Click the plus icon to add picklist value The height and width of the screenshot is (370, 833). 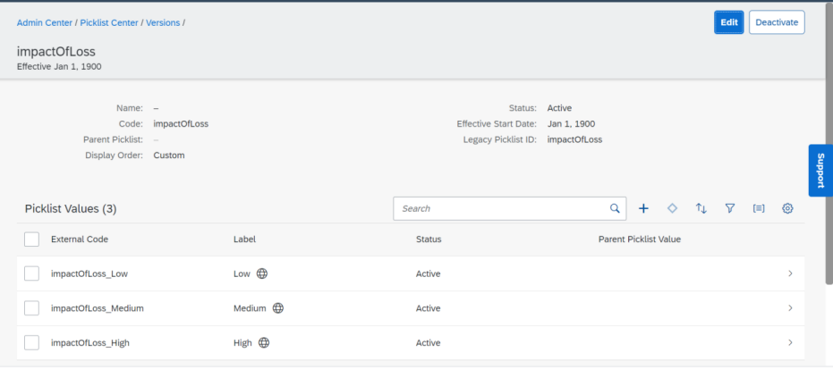(643, 208)
